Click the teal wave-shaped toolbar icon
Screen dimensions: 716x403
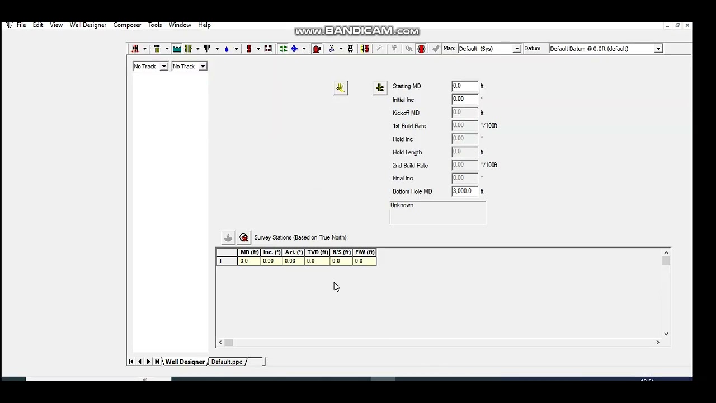point(177,49)
